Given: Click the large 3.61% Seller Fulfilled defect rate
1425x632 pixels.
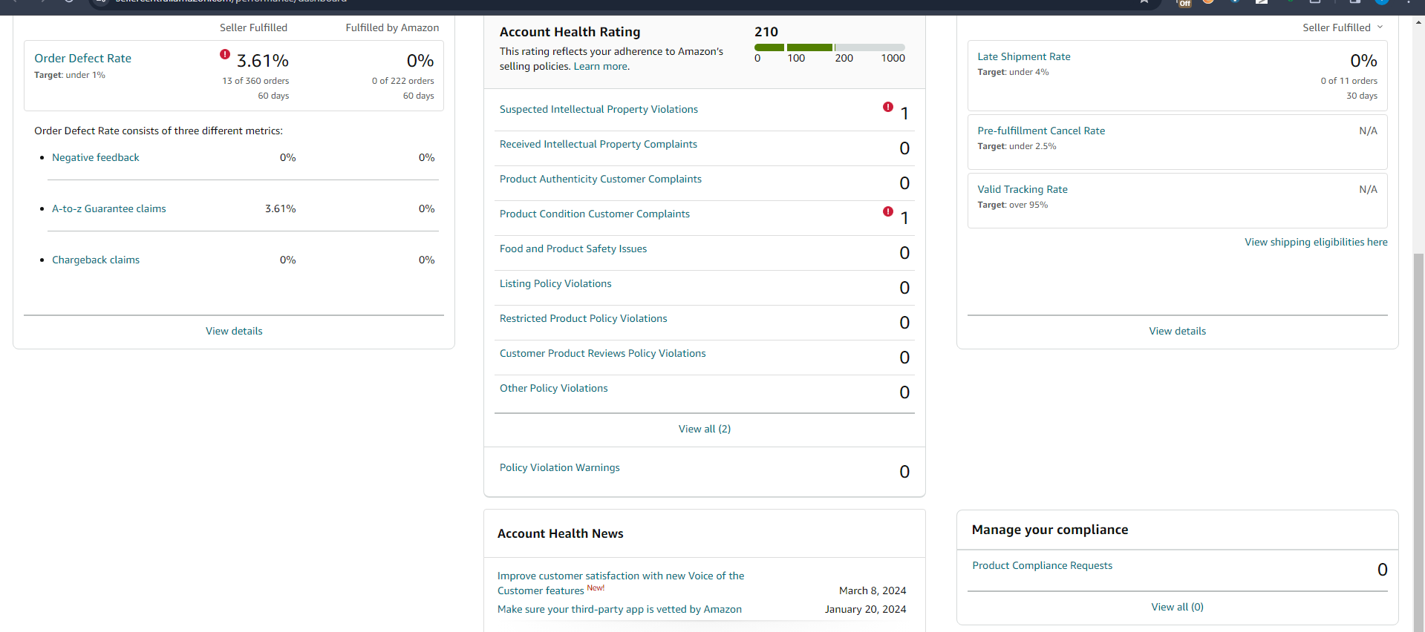Looking at the screenshot, I should pos(263,60).
